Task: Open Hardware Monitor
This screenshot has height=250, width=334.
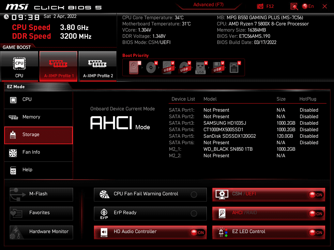Action: click(x=41, y=232)
